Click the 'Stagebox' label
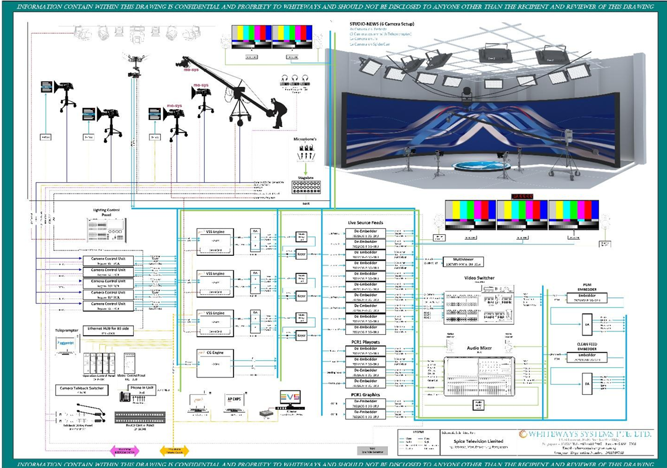The width and height of the screenshot is (667, 468). [306, 177]
